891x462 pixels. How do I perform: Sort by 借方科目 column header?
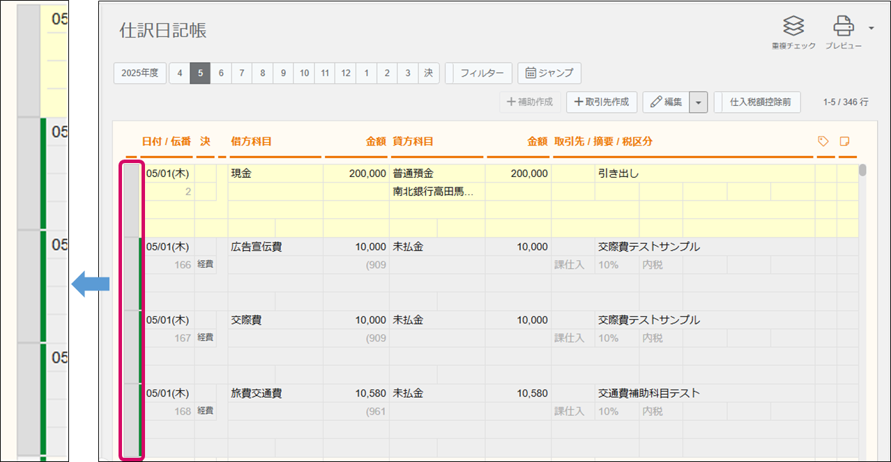251,141
